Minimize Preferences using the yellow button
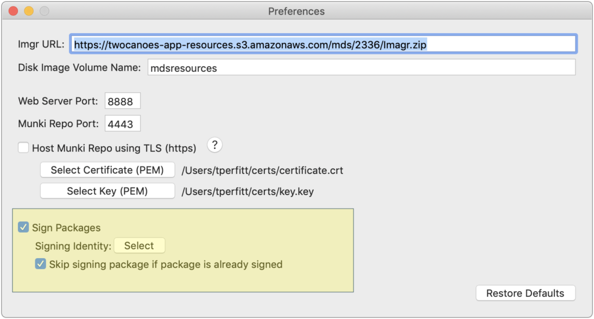 coord(29,11)
